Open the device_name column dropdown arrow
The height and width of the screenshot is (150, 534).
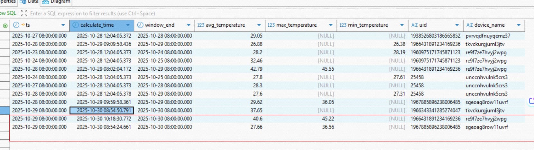coord(519,25)
